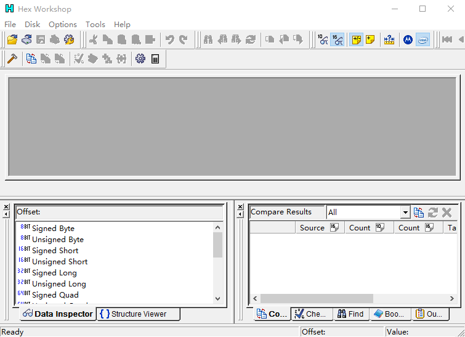Viewport: 465px width, 337px height.
Task: Select the Signed Short row
Action: [x=115, y=251]
